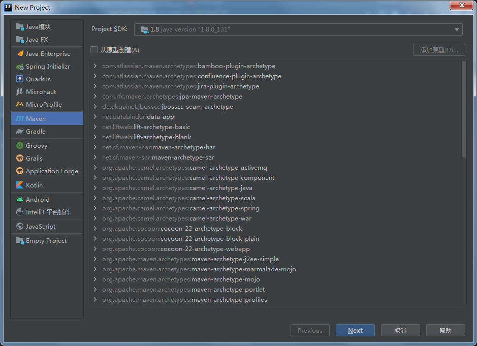Select the Quarkus icon

(20, 79)
